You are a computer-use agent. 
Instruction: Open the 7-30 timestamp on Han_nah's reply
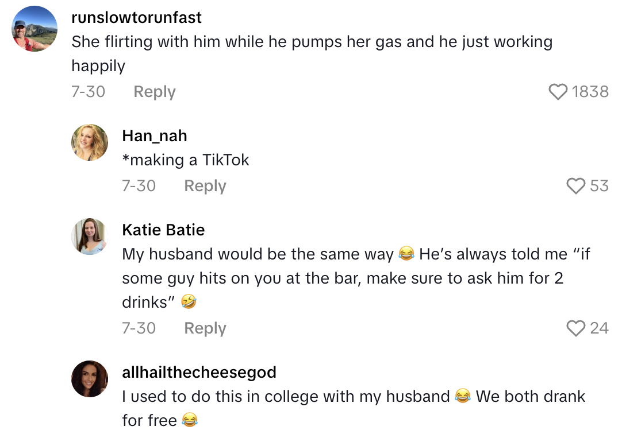click(x=139, y=185)
